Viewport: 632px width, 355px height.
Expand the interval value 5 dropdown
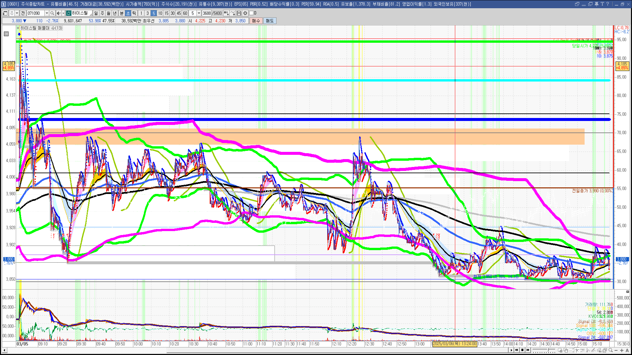[199, 13]
